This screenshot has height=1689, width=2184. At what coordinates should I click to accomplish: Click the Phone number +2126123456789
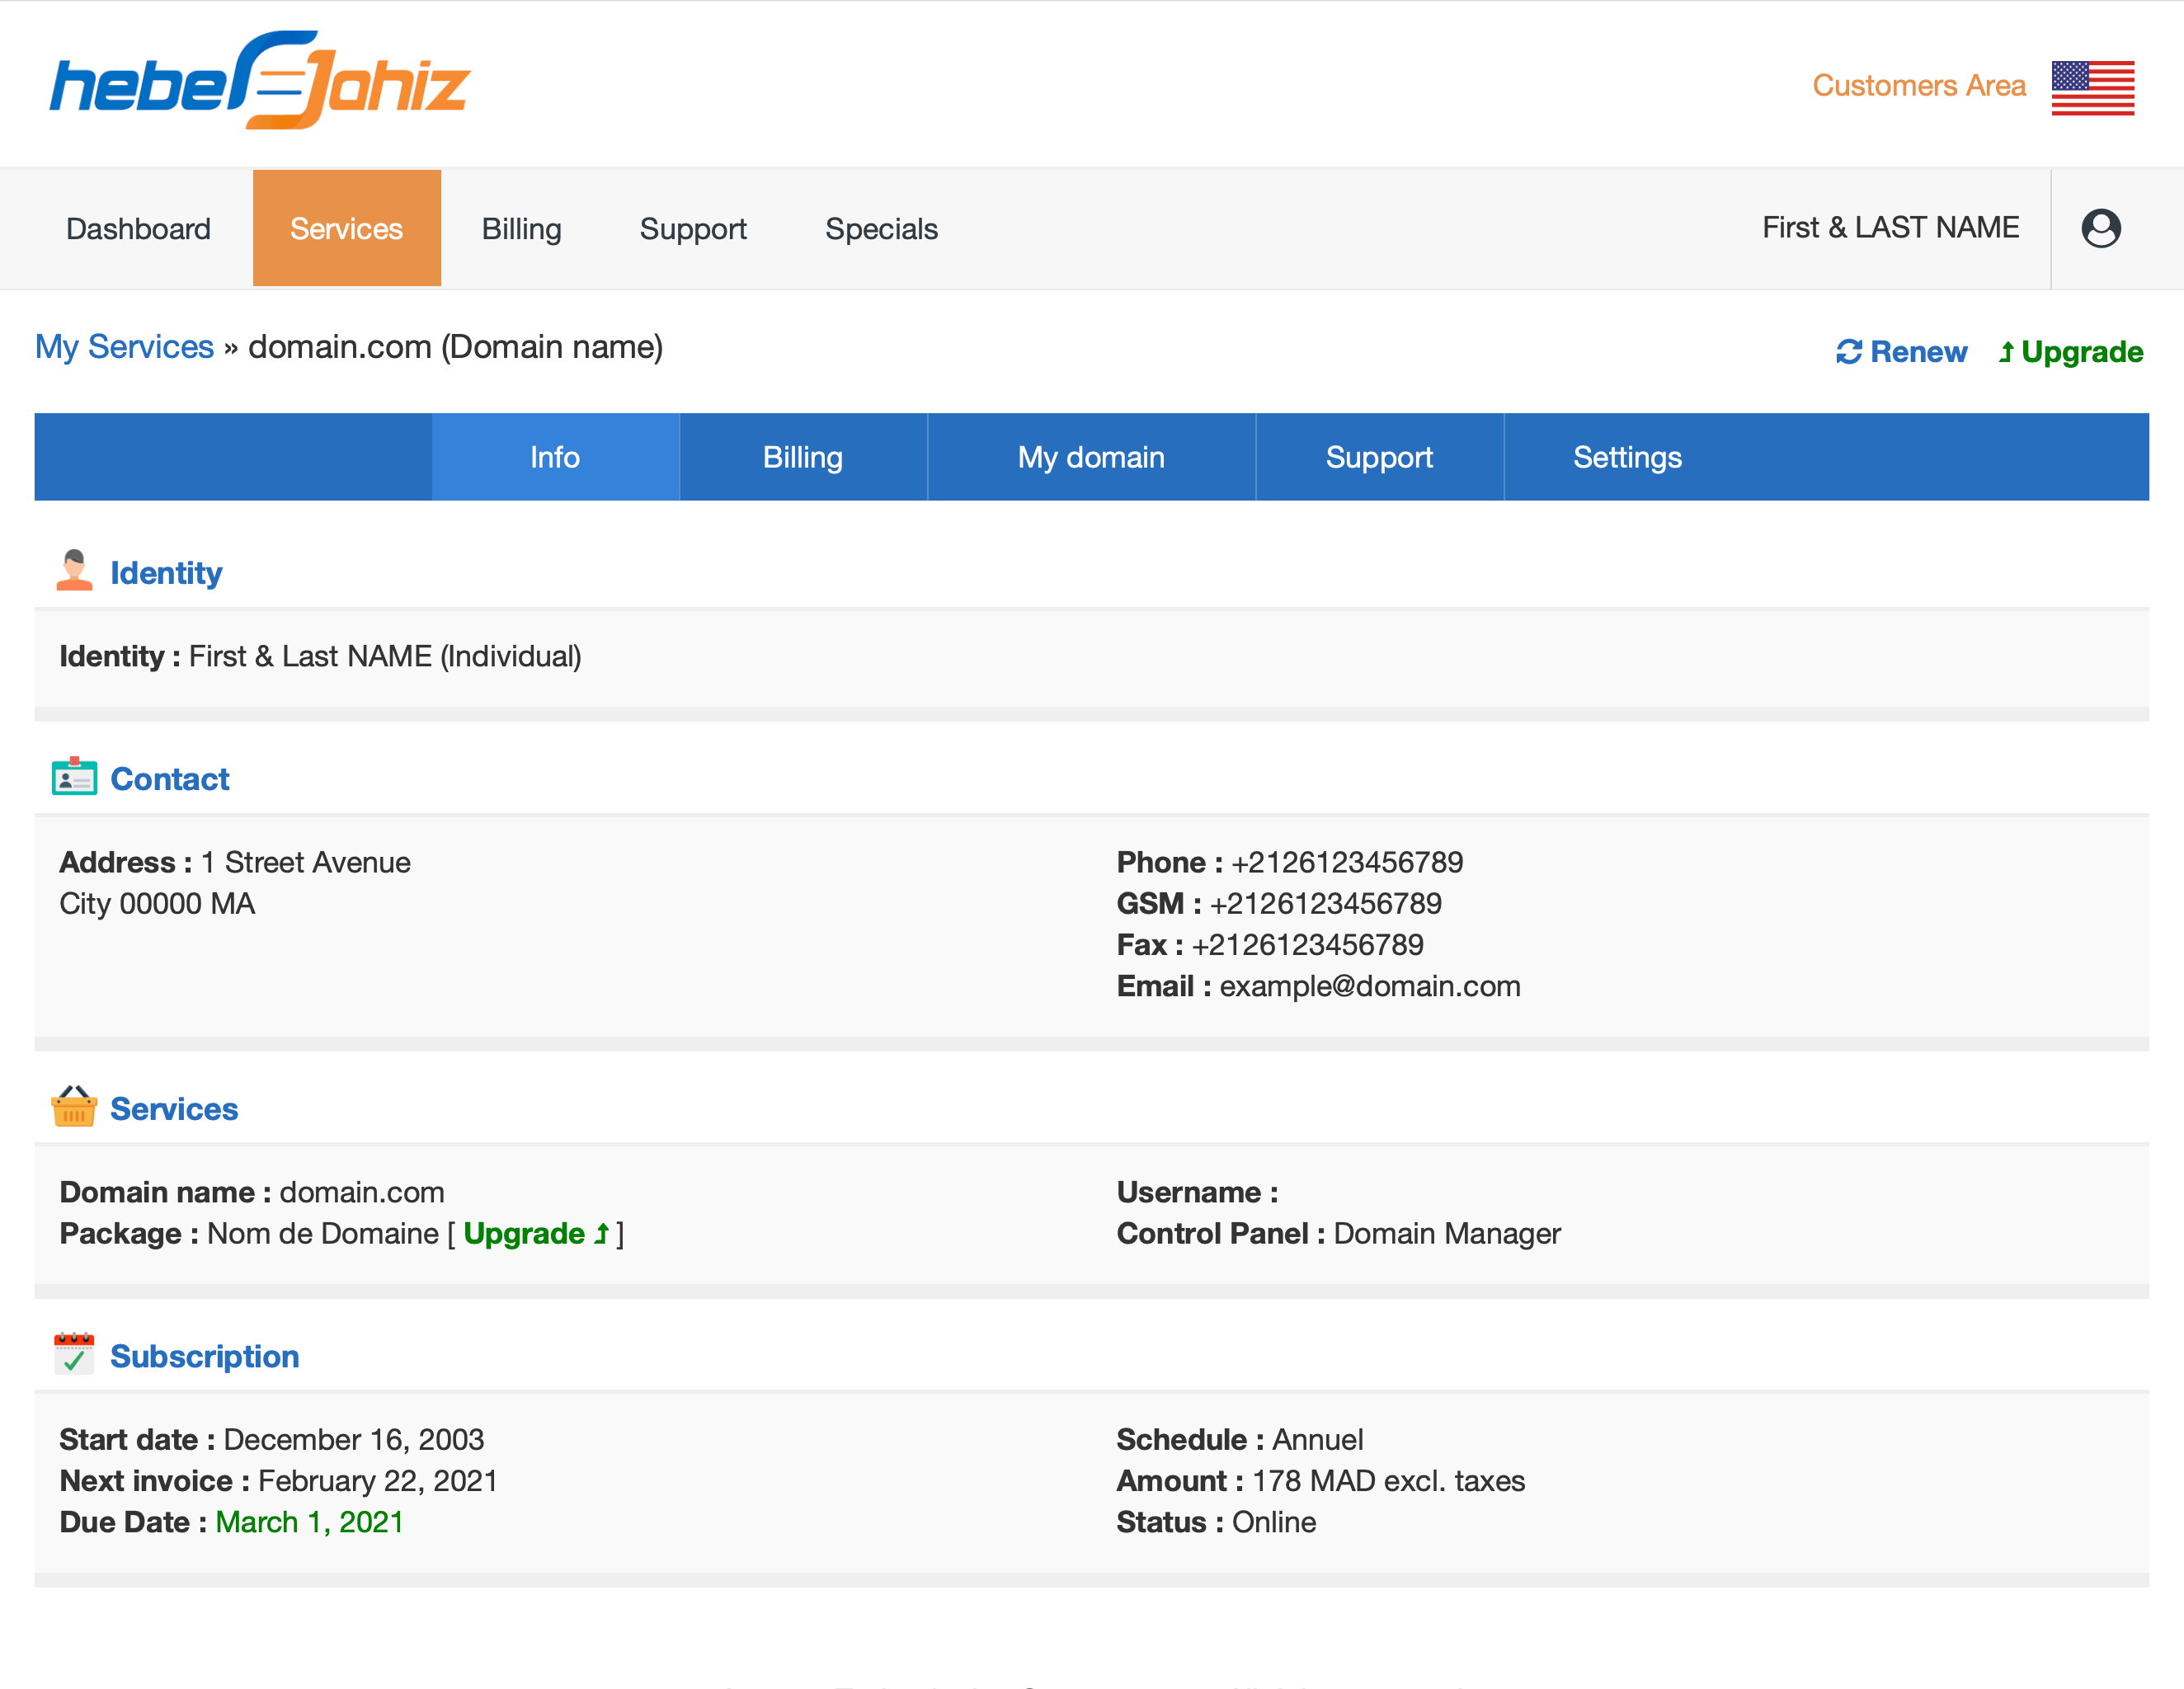point(1346,862)
